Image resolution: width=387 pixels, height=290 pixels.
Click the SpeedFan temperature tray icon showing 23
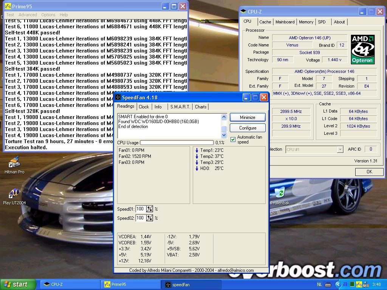tap(345, 285)
